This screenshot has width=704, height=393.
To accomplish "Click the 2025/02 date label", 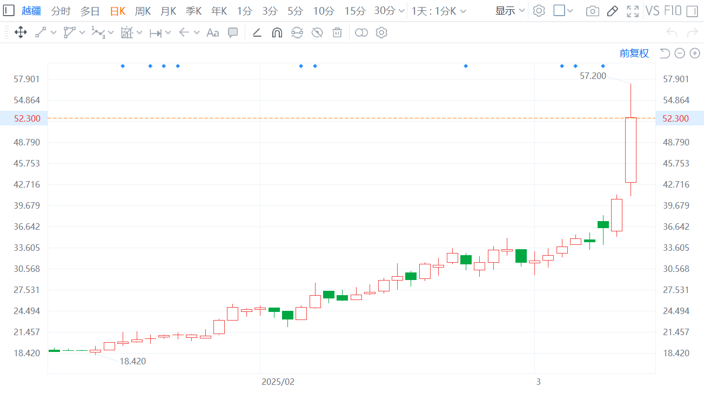I will [278, 382].
